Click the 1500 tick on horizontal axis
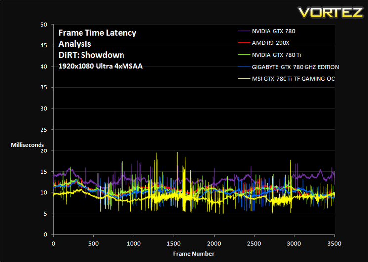This screenshot has height=262, width=368. [x=174, y=244]
